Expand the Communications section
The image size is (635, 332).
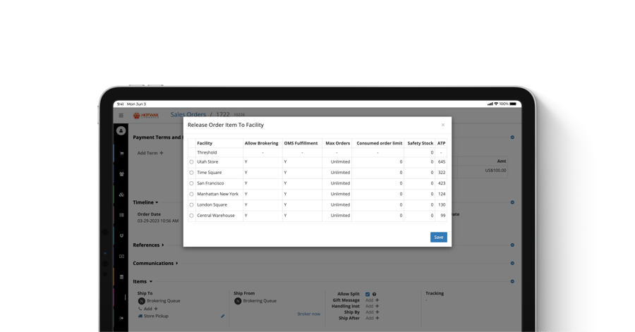pos(155,263)
